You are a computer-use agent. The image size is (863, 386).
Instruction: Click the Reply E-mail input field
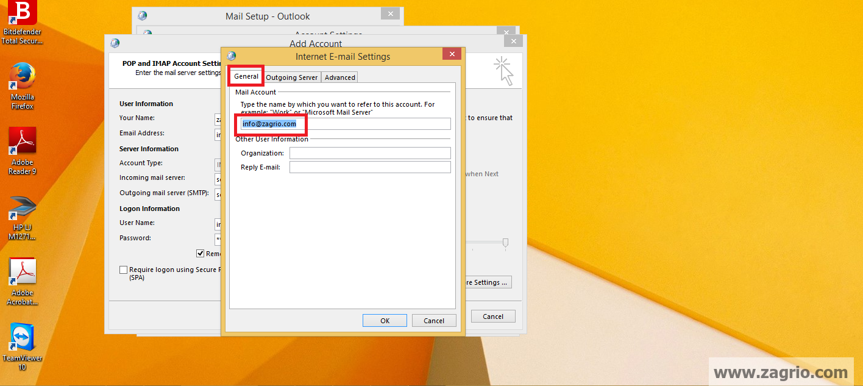[x=370, y=167]
